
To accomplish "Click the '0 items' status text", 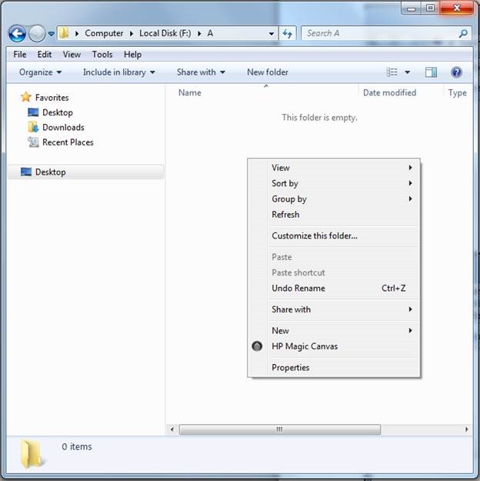I will point(77,446).
